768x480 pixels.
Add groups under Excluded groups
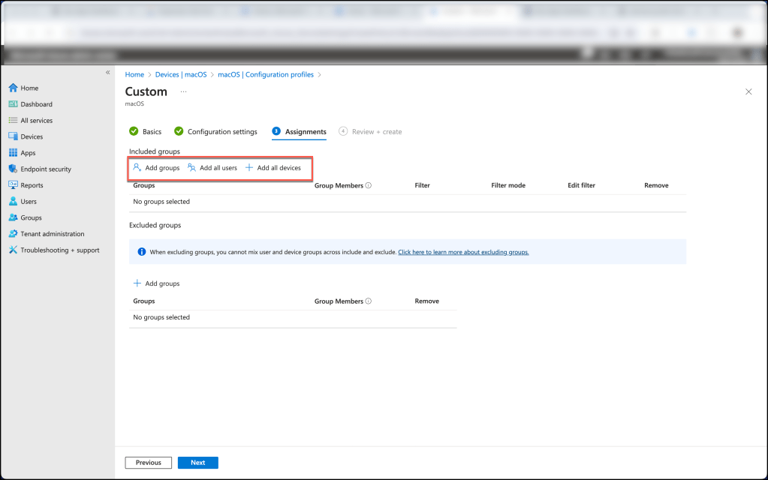(156, 283)
